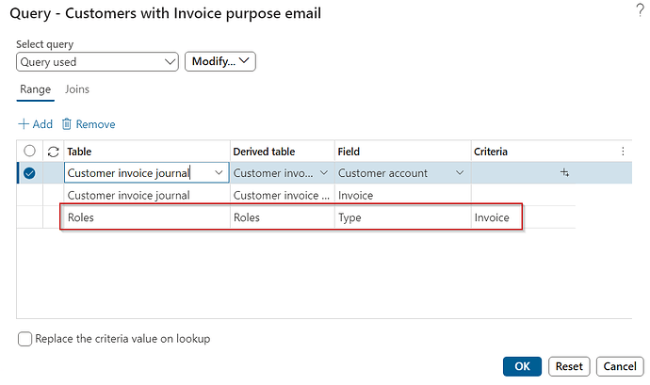The image size is (650, 385).
Task: Open the help question mark icon
Action: [x=640, y=10]
